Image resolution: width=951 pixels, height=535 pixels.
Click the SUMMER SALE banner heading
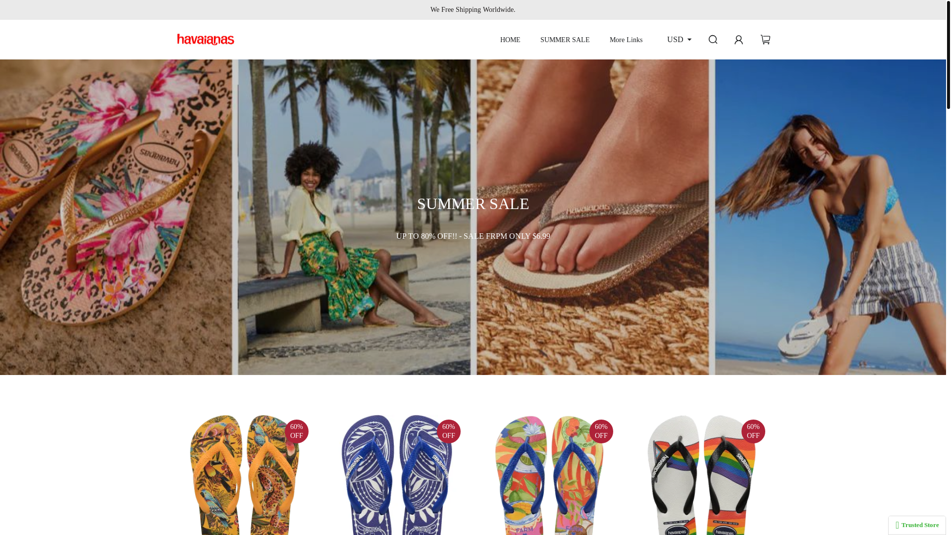(x=473, y=204)
